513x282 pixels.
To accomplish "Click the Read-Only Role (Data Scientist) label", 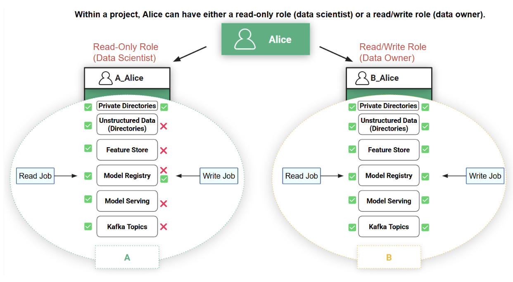I will [126, 52].
